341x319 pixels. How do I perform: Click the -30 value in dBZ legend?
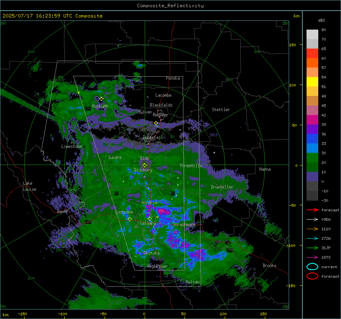coord(325,200)
